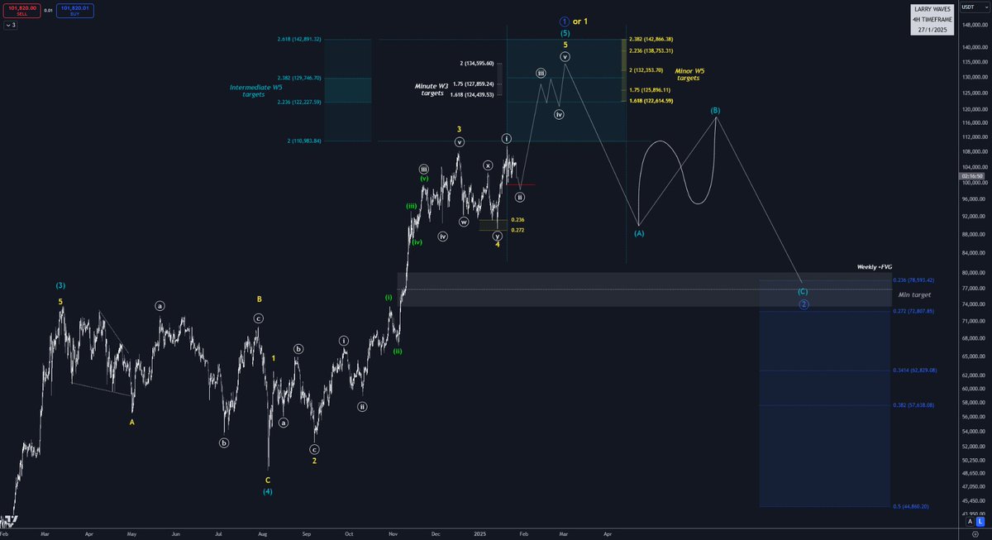Click the 'Weekly +FVG' annotation

coord(875,268)
